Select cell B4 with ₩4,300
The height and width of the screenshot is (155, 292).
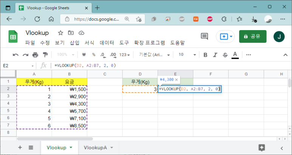pos(70,103)
